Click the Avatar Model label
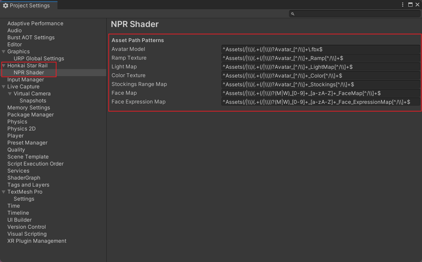Image resolution: width=422 pixels, height=262 pixels. pyautogui.click(x=128, y=49)
